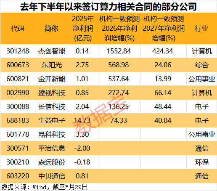Click company name 生益电子
The width and height of the screenshot is (217, 191).
(x=52, y=120)
